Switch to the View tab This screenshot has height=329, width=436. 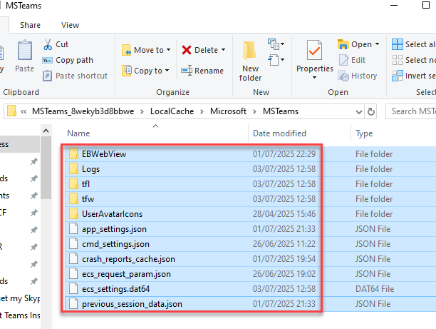(70, 25)
